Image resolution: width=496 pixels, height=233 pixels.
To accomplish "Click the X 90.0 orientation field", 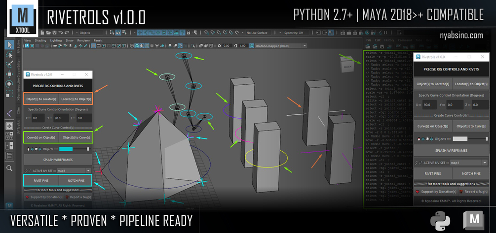I will point(429,105).
